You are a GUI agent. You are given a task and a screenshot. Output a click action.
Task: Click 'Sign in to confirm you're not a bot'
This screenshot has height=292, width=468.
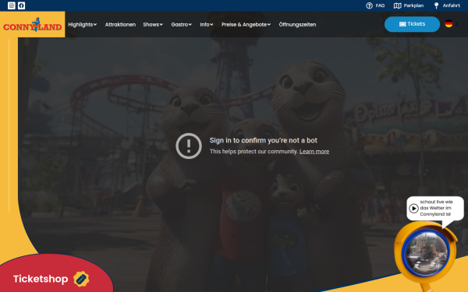[x=264, y=140]
